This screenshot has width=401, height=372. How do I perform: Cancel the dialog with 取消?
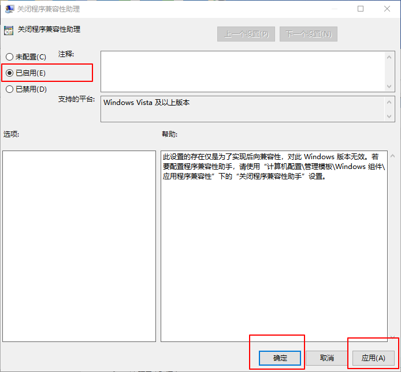327,358
